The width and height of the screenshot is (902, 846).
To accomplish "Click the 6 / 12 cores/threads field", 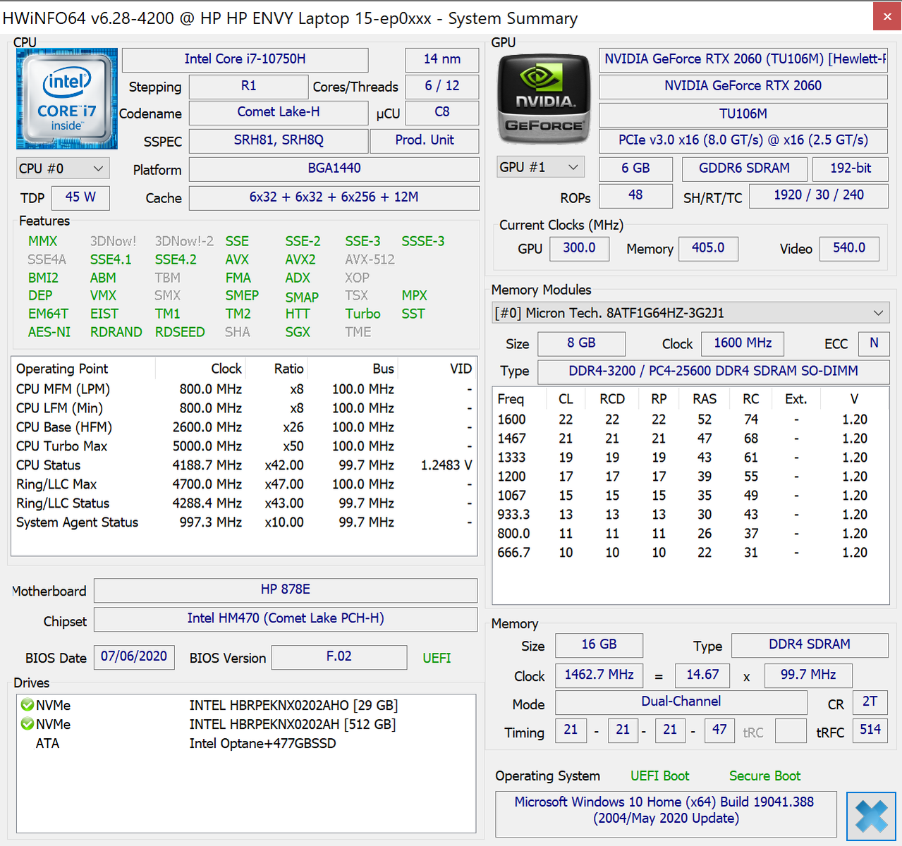I will [442, 87].
